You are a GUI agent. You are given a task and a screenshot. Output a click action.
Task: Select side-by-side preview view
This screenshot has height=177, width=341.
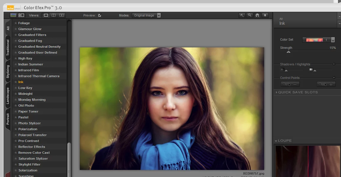click(x=61, y=15)
